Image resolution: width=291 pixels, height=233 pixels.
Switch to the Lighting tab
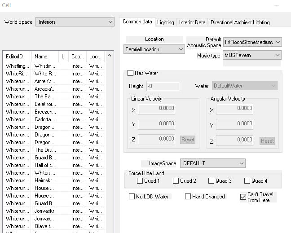pyautogui.click(x=166, y=22)
